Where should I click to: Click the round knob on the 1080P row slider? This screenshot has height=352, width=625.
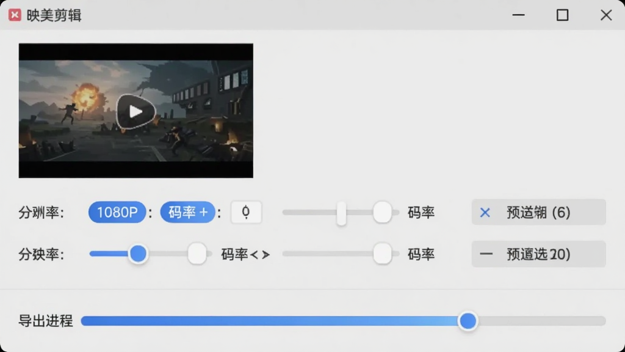(x=382, y=212)
